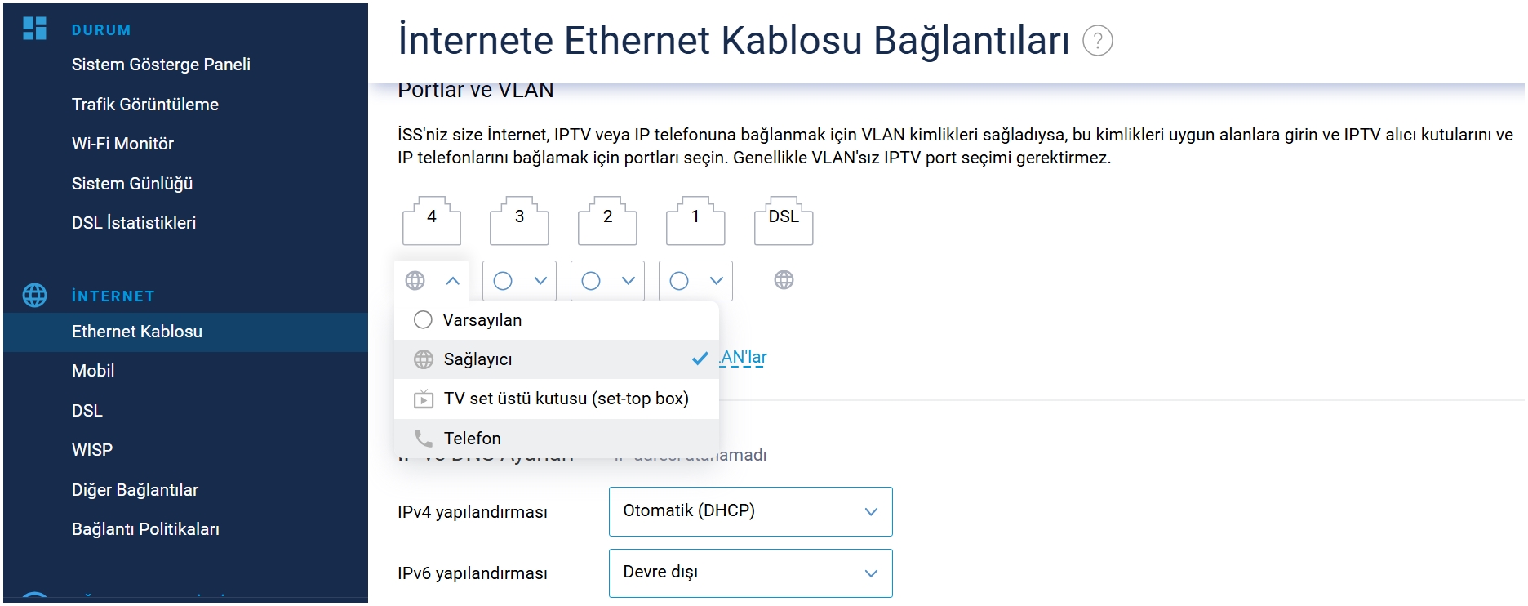Image resolution: width=1528 pixels, height=606 pixels.
Task: Go to DSL İstatistikleri page
Action: [134, 223]
